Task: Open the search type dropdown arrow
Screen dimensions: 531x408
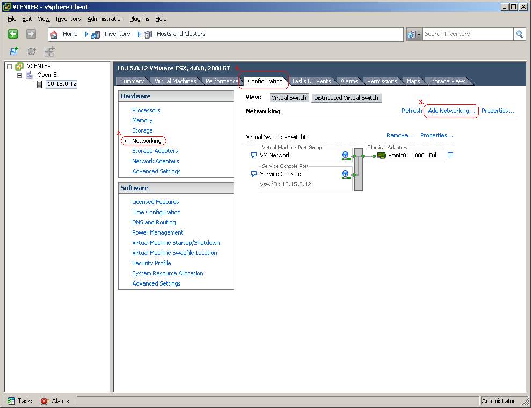Action: pos(419,34)
